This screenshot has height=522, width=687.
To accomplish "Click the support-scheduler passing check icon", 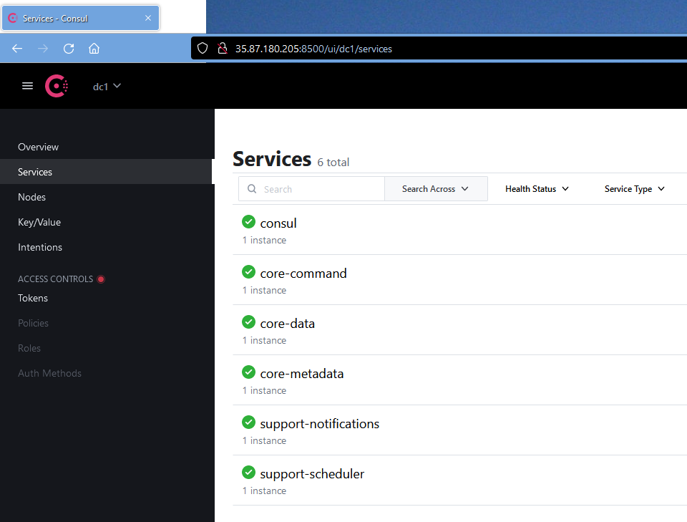I will click(248, 472).
